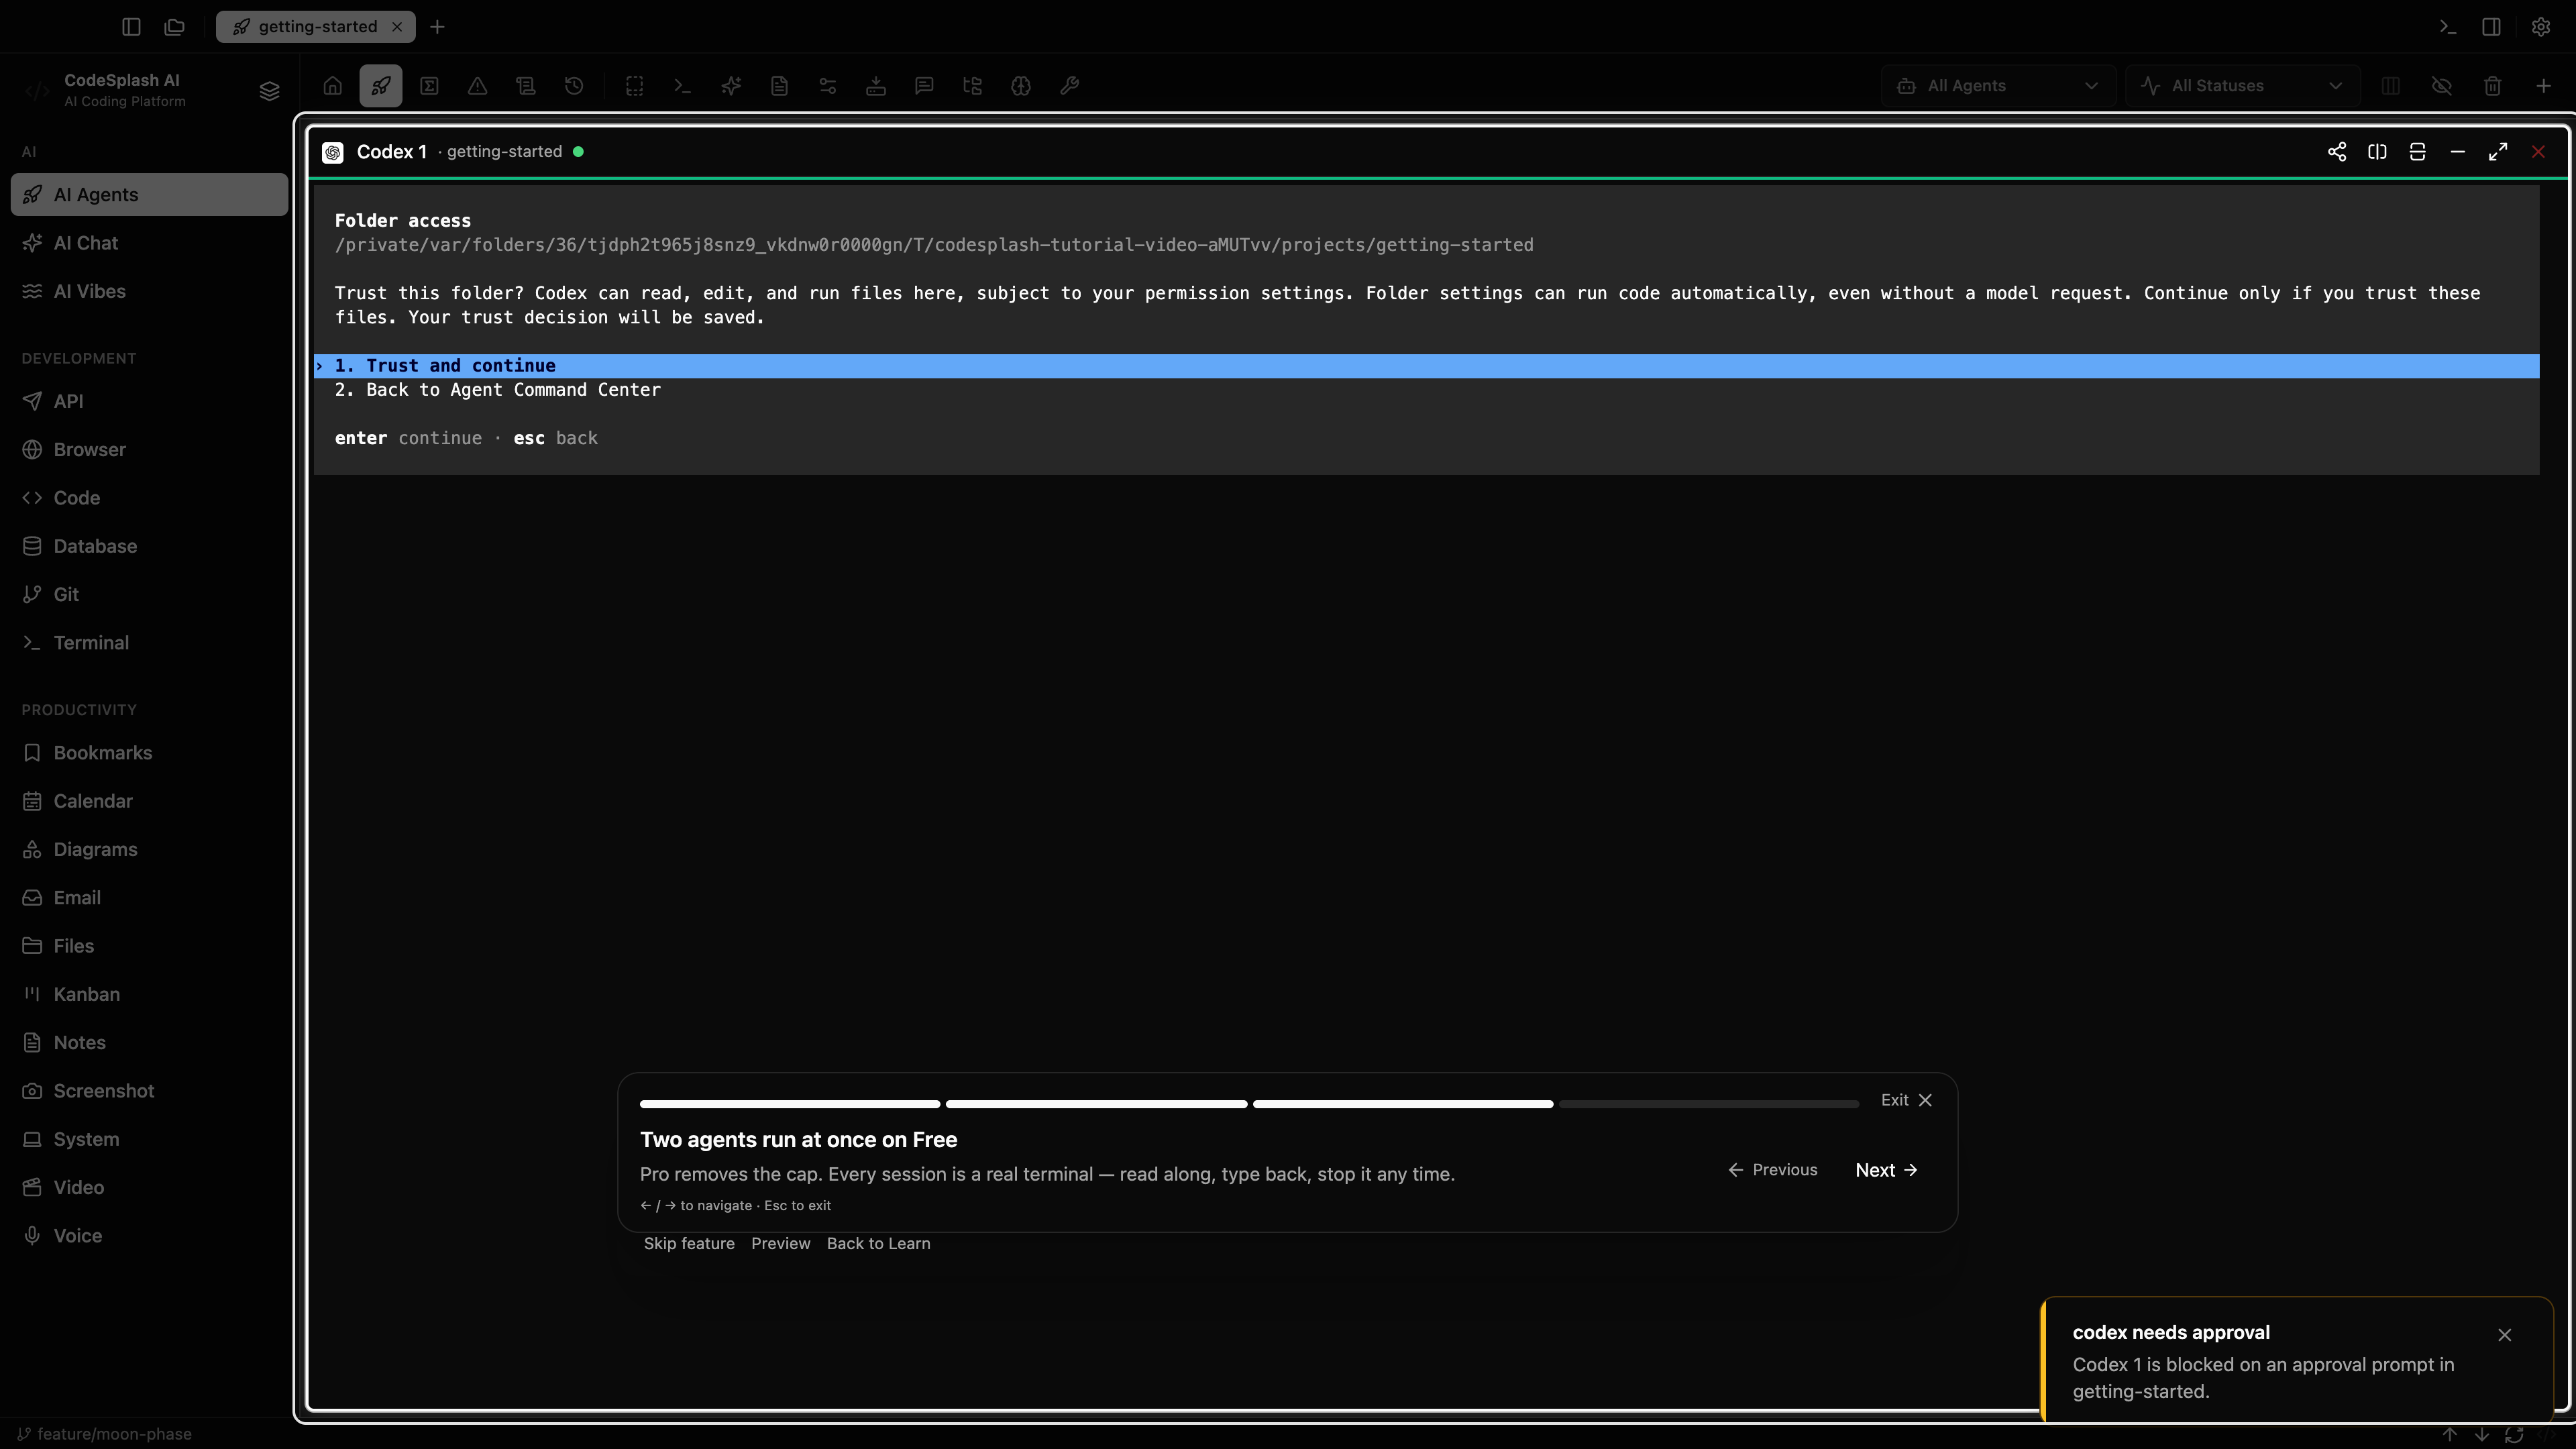Screen dimensions: 2576x1449
Task: Open AI Vibes in sidebar
Action: (150, 291)
